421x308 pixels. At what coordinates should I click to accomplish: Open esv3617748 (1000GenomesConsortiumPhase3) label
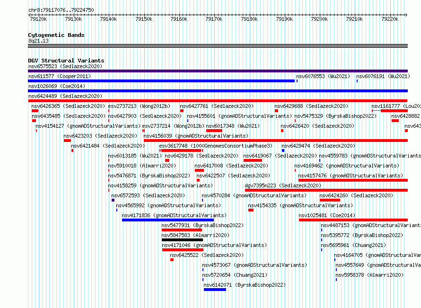[216, 146]
